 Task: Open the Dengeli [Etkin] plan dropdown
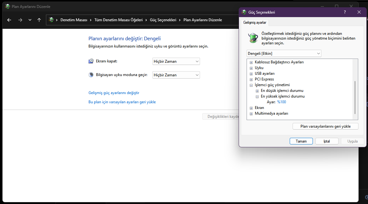(284, 54)
